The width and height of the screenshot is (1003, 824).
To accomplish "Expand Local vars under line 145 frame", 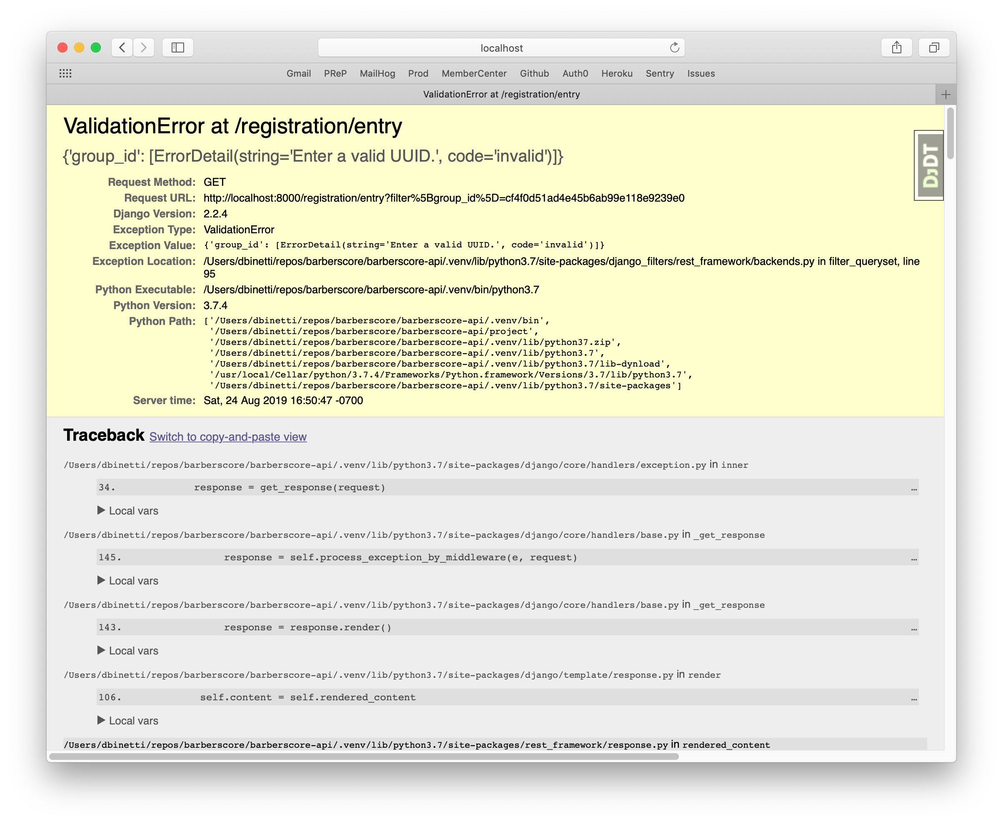I will [128, 580].
